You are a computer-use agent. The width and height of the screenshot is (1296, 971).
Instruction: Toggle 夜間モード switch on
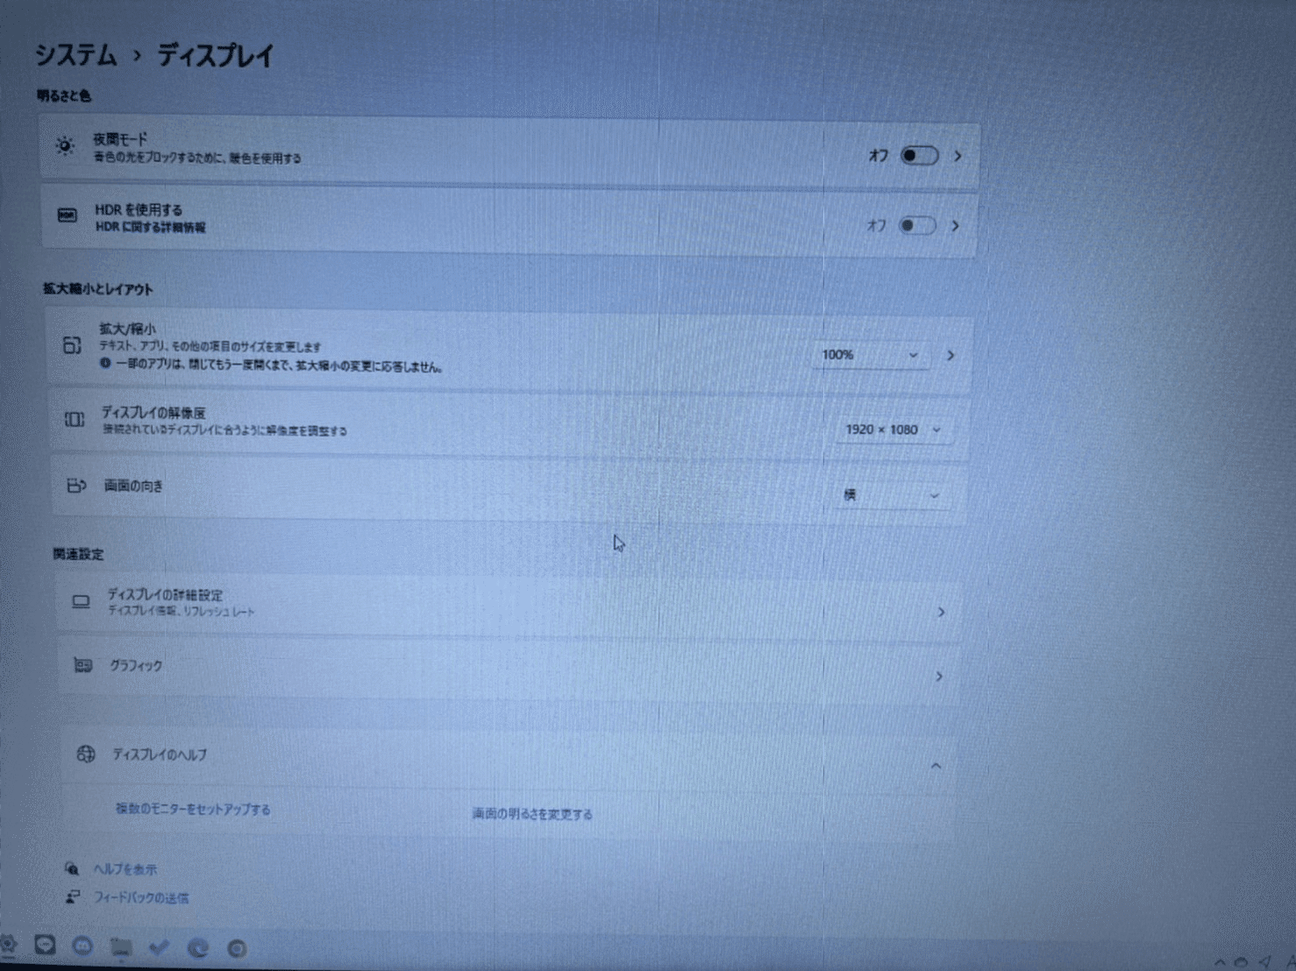pyautogui.click(x=920, y=156)
